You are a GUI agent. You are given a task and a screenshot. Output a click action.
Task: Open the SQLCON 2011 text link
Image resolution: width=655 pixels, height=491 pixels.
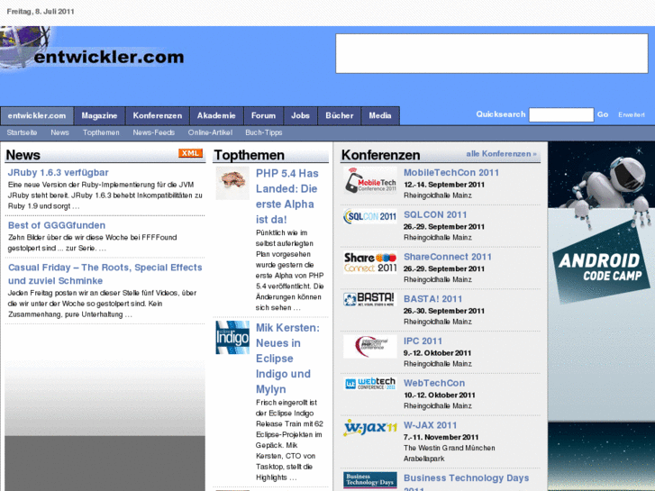coord(435,214)
